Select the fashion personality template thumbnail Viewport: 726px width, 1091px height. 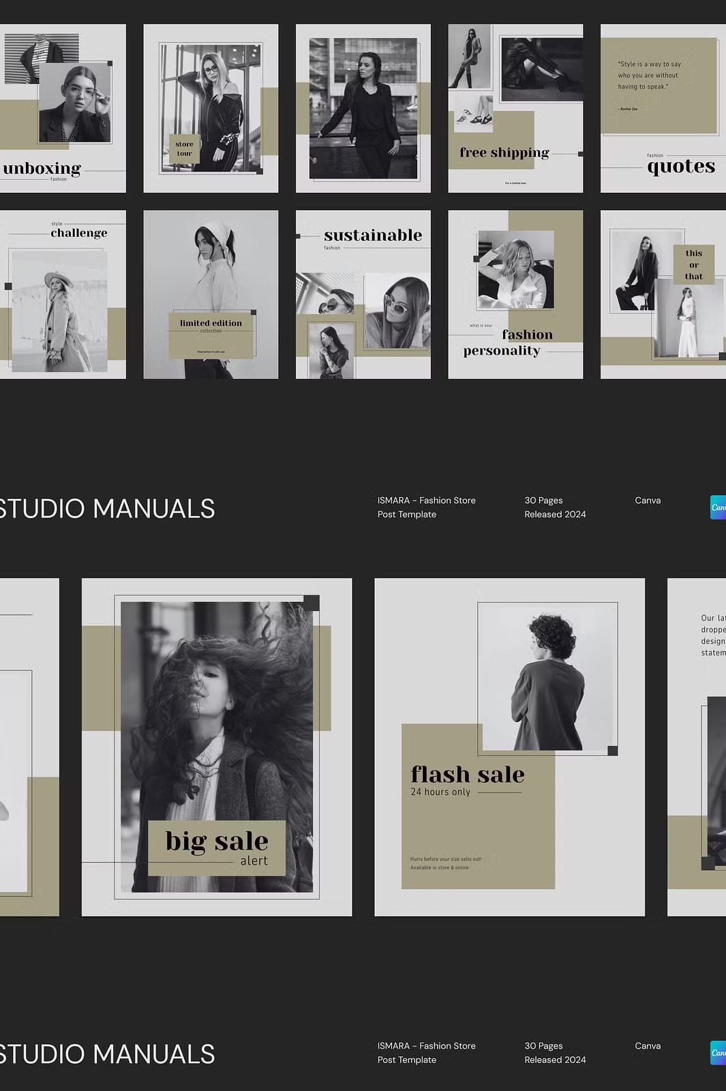(x=515, y=295)
